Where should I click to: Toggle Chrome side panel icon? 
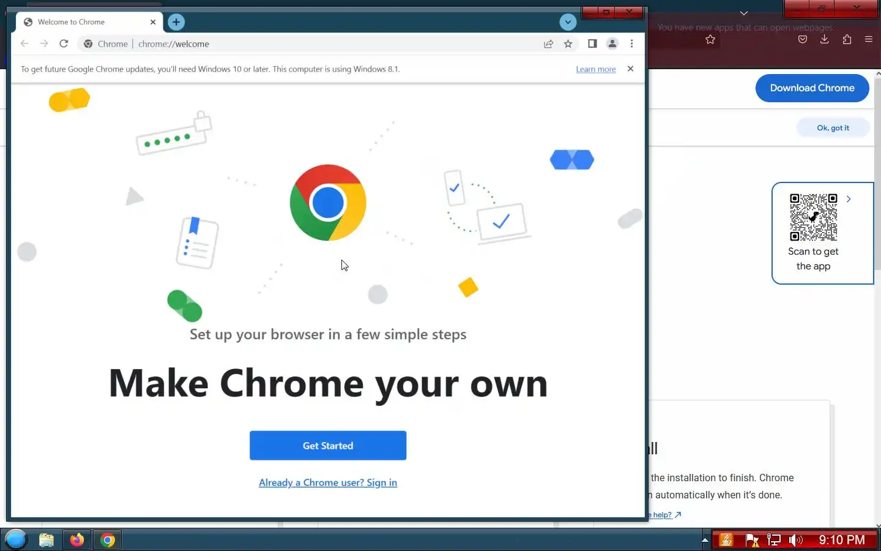click(592, 43)
